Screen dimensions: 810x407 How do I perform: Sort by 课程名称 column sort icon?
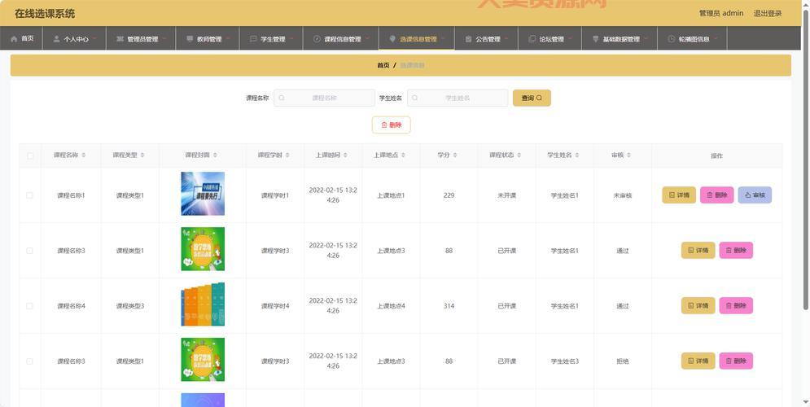(84, 155)
